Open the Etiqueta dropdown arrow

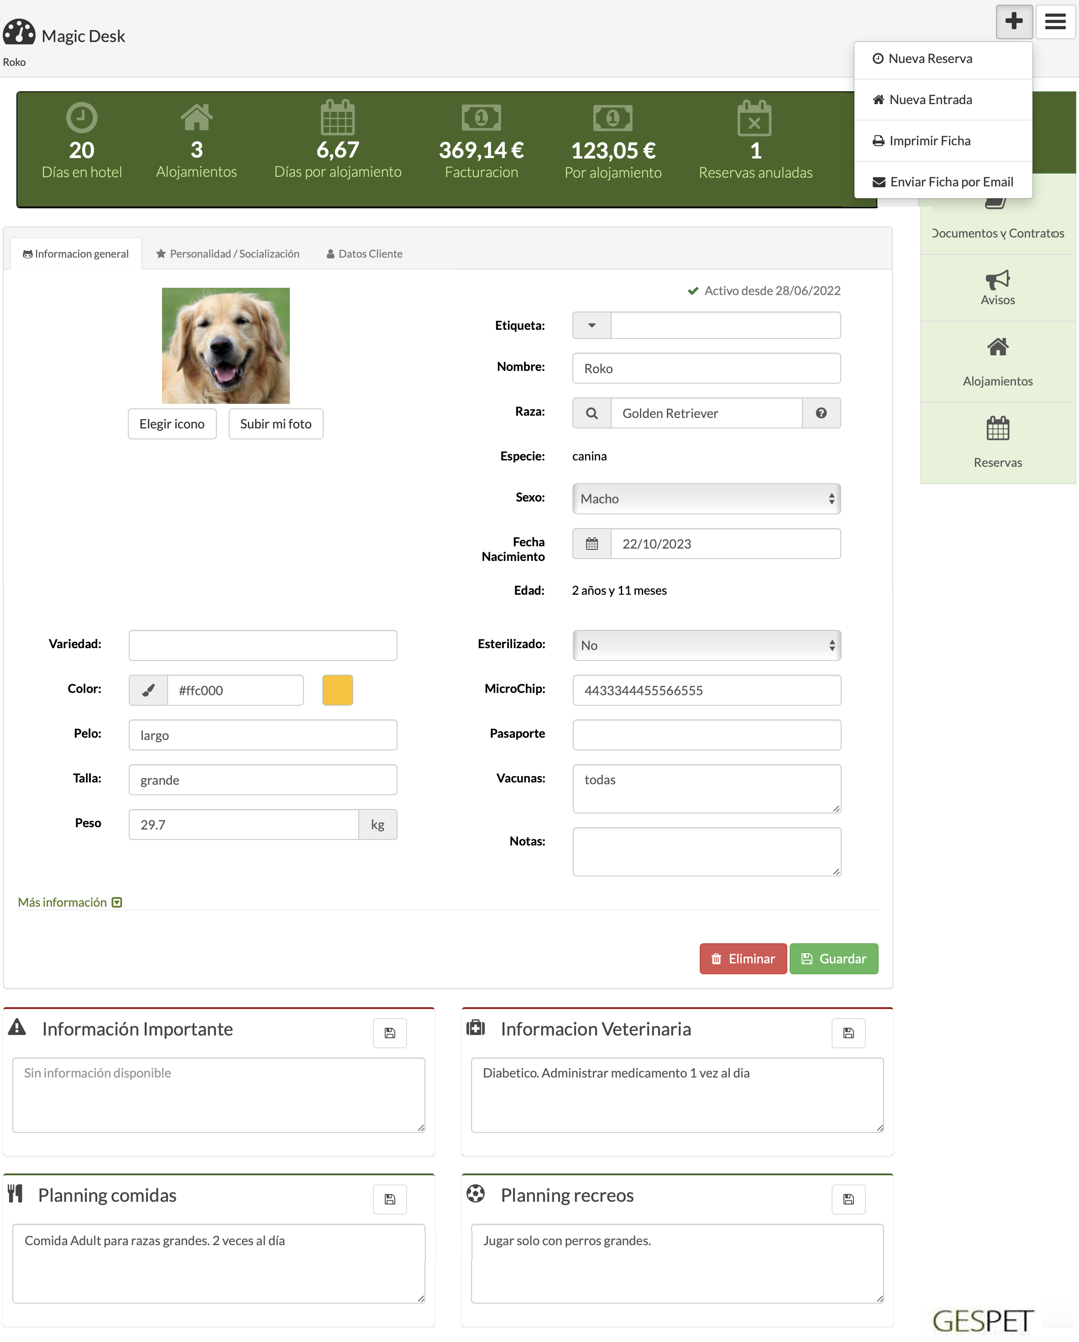pyautogui.click(x=592, y=325)
